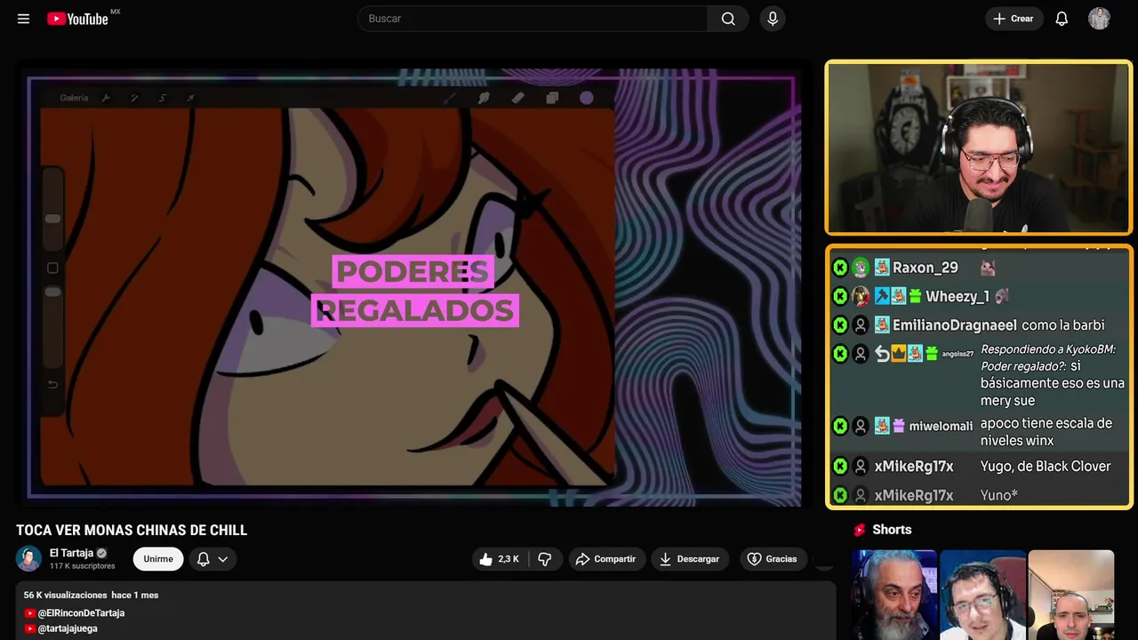Dislike the video with thumbs down
Image resolution: width=1138 pixels, height=640 pixels.
[545, 559]
